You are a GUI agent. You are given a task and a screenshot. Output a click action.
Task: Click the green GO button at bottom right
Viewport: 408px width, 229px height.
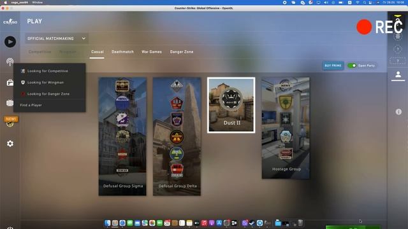coord(353,228)
